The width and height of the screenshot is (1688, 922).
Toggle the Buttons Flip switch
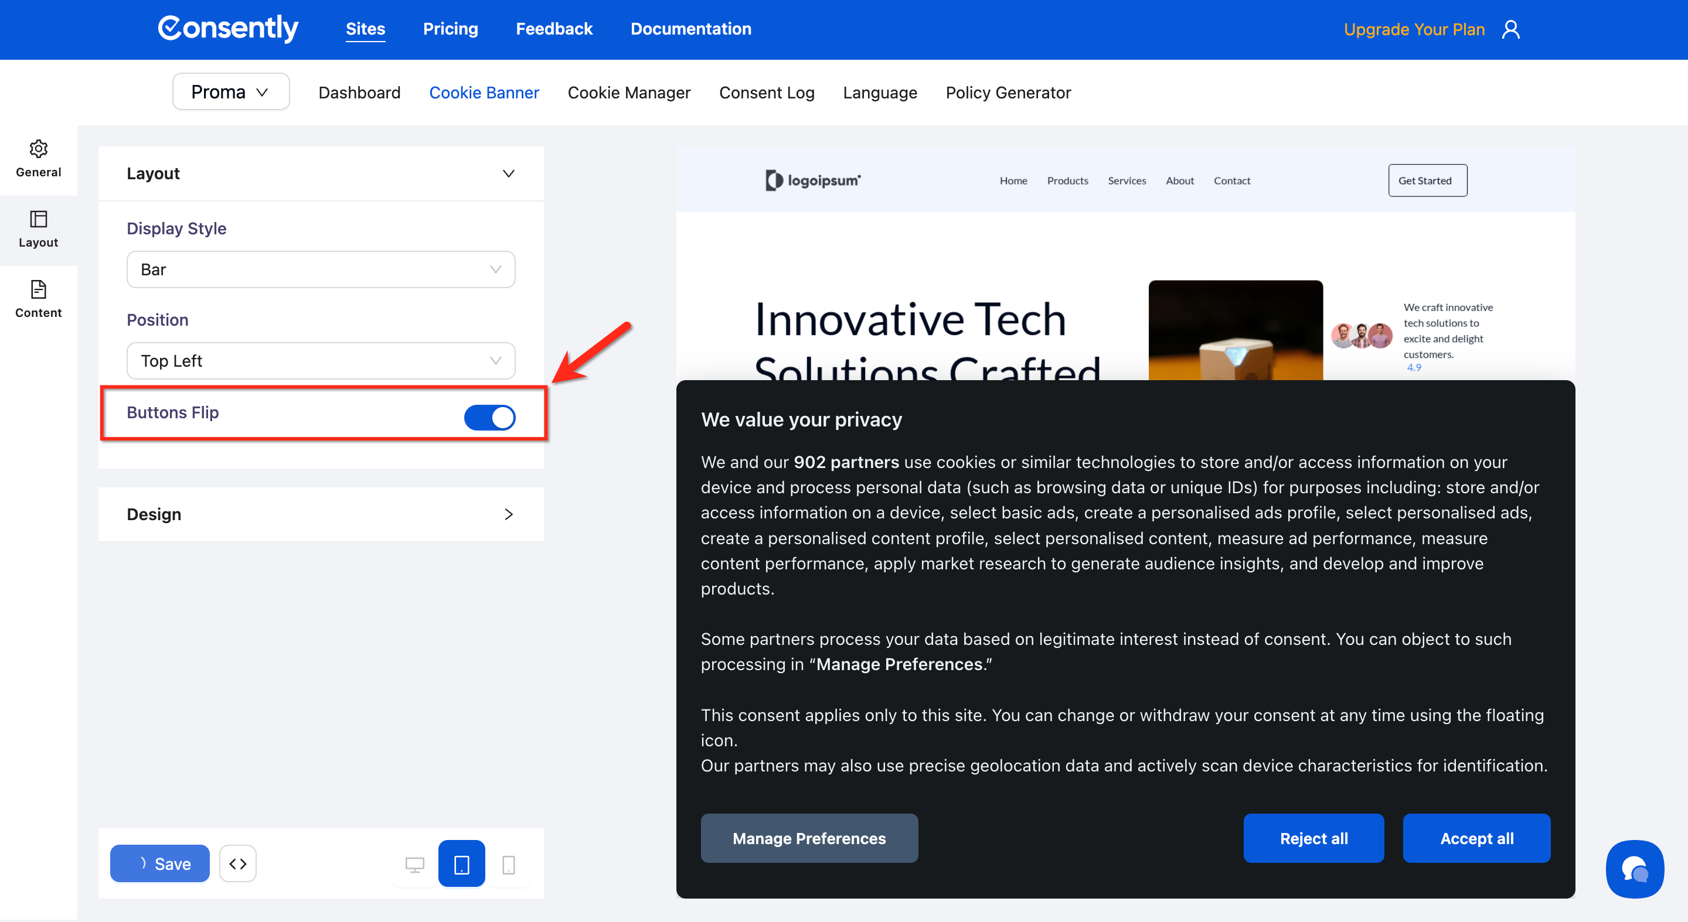coord(489,417)
